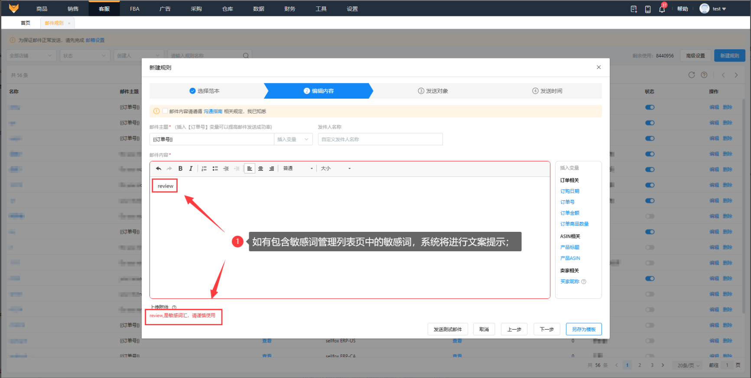Click the left arrow above the rules table
The width and height of the screenshot is (751, 378).
723,75
